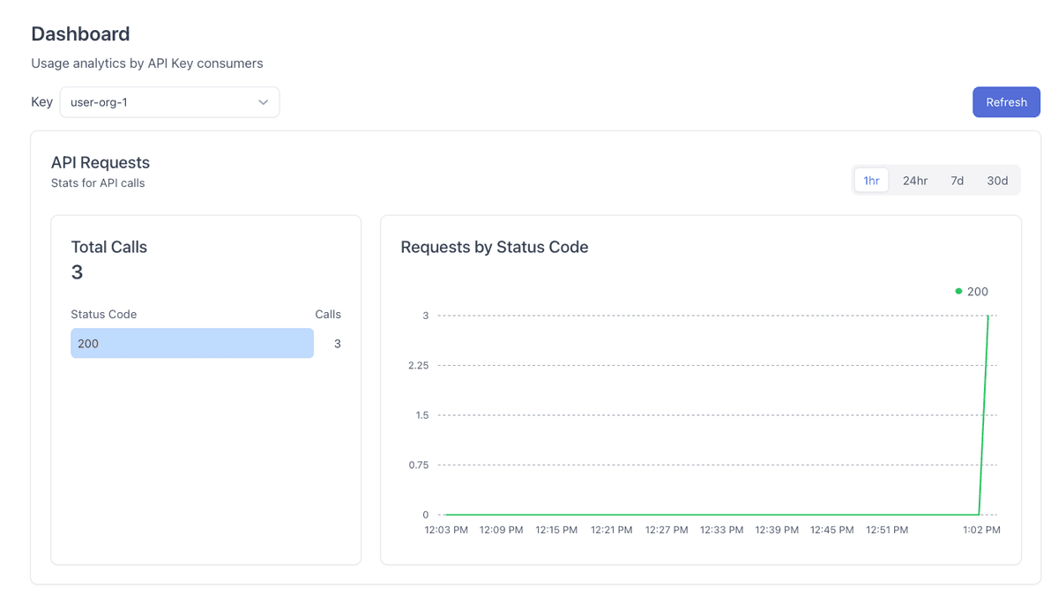This screenshot has width=1058, height=595.
Task: Click the 12:15 PM axis label
Action: point(556,530)
